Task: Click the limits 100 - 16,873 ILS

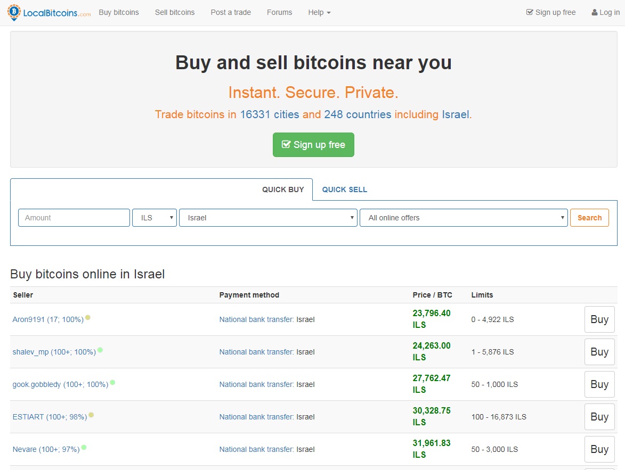Action: click(x=499, y=417)
